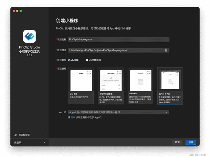Click the 创建 button
The width and height of the screenshot is (210, 157).
[x=191, y=142]
